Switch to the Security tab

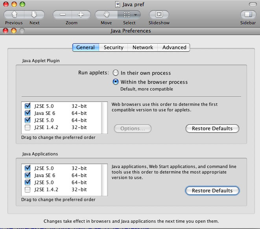coord(113,48)
